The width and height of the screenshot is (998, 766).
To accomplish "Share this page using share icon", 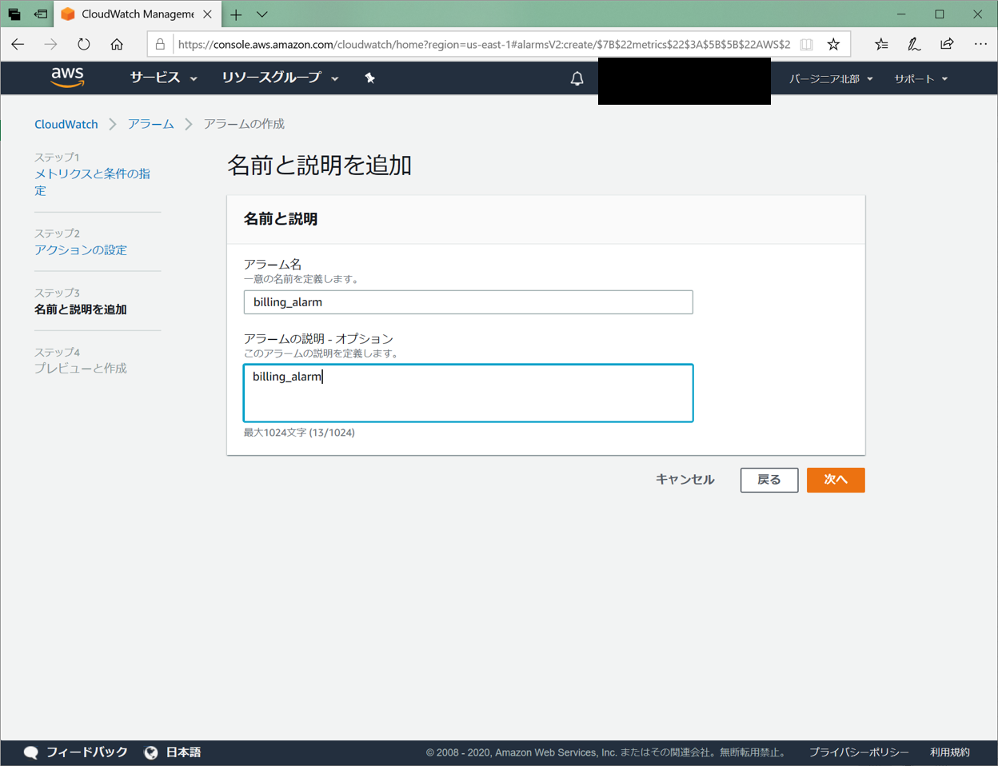I will click(x=947, y=44).
